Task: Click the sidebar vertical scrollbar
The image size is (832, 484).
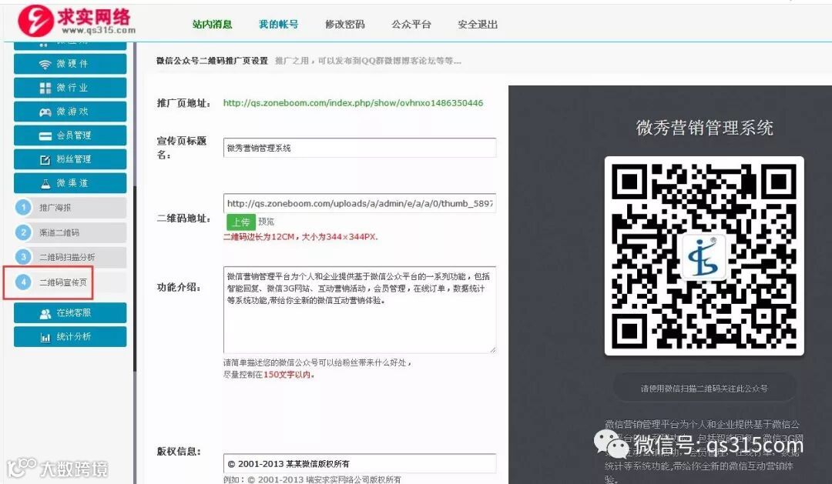Action: click(x=135, y=279)
